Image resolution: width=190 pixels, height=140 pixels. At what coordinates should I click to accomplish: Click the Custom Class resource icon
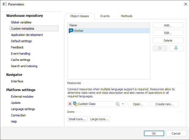pyautogui.click(x=75, y=104)
